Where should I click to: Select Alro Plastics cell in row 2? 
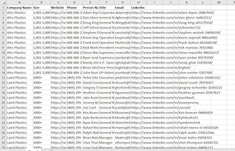(x=19, y=13)
